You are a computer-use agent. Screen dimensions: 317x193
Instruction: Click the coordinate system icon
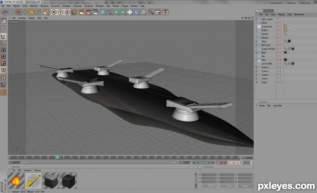(x=74, y=12)
